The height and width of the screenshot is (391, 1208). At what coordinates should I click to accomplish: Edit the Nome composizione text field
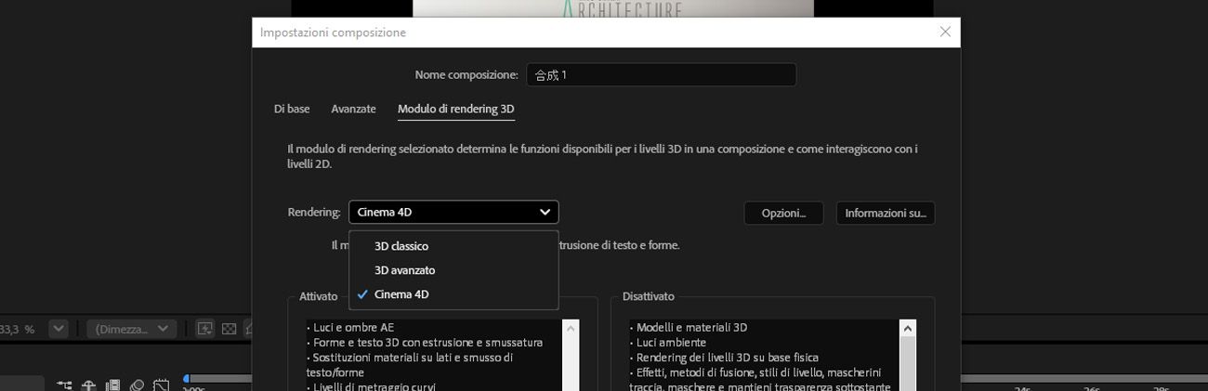pyautogui.click(x=661, y=74)
